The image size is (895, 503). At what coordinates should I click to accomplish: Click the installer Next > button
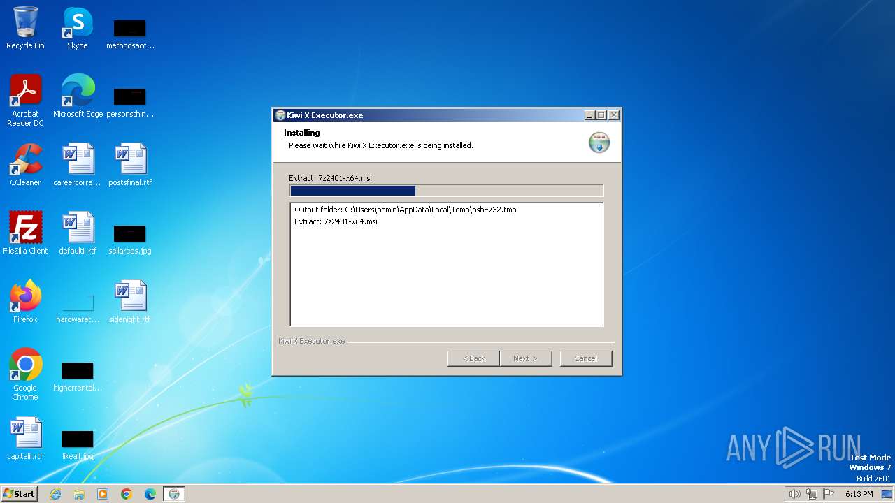tap(525, 358)
